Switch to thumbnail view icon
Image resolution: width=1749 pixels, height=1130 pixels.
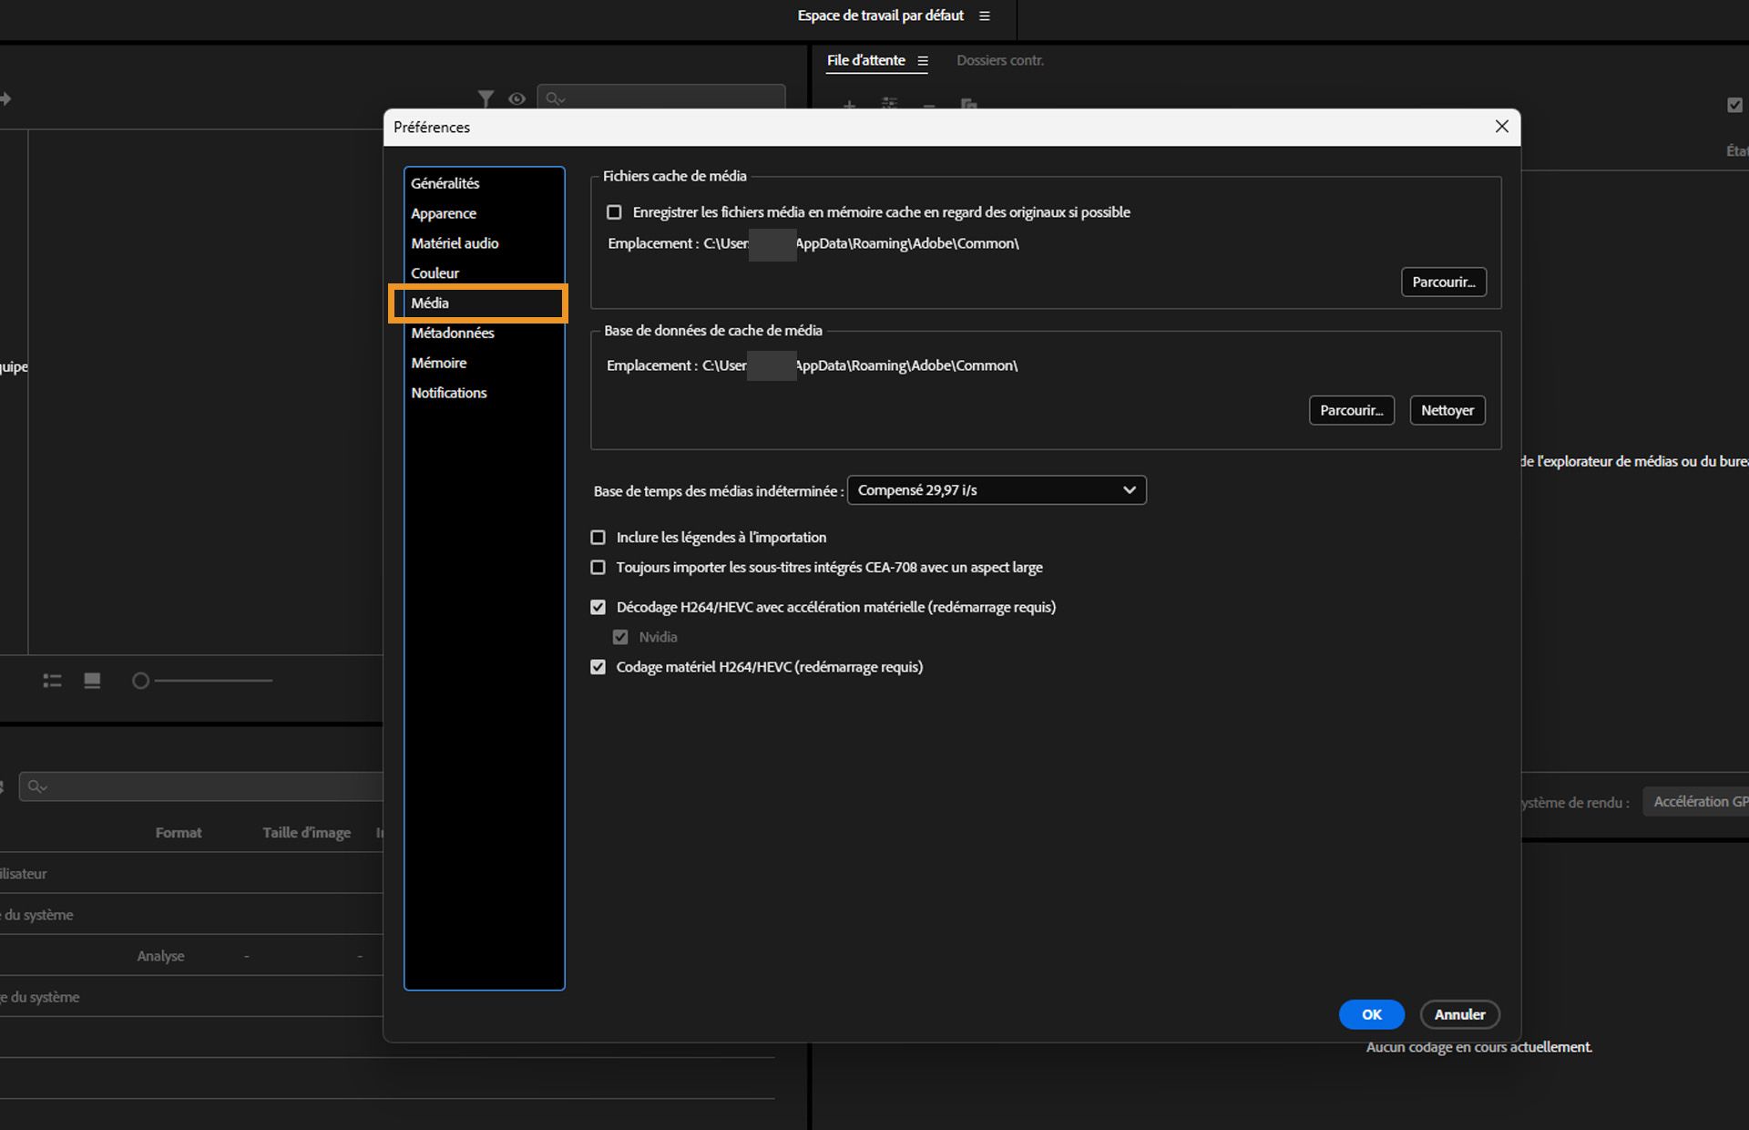pyautogui.click(x=92, y=681)
